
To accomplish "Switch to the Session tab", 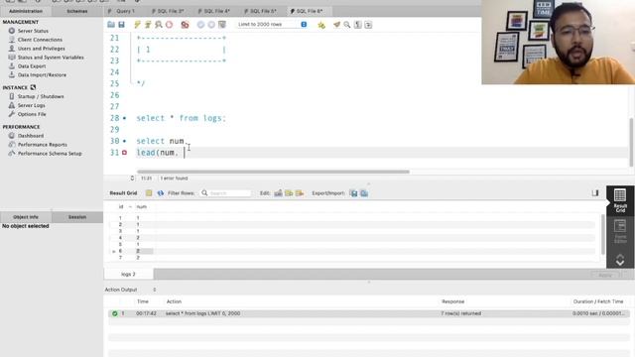I will click(x=77, y=217).
